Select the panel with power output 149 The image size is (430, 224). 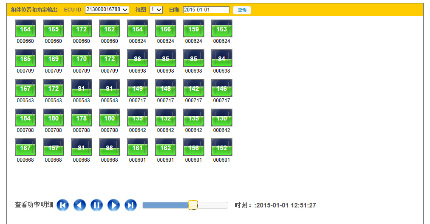pos(138,88)
